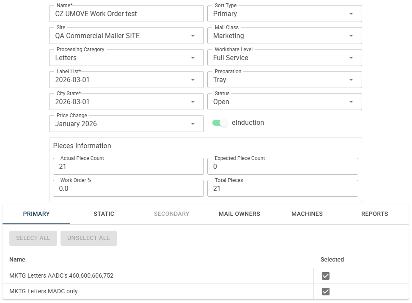Switch to the Static tab
The image size is (412, 303).
click(104, 214)
